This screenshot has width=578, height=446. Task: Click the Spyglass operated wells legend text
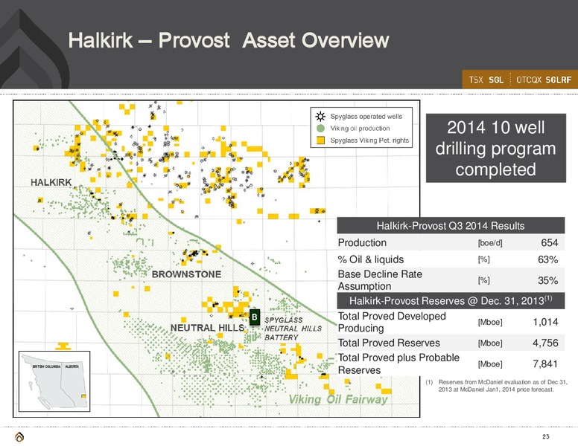pyautogui.click(x=366, y=117)
